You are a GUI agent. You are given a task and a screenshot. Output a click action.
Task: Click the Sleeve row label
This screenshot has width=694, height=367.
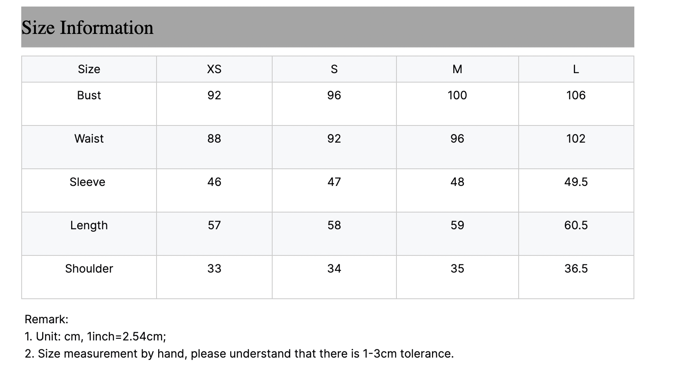87,182
